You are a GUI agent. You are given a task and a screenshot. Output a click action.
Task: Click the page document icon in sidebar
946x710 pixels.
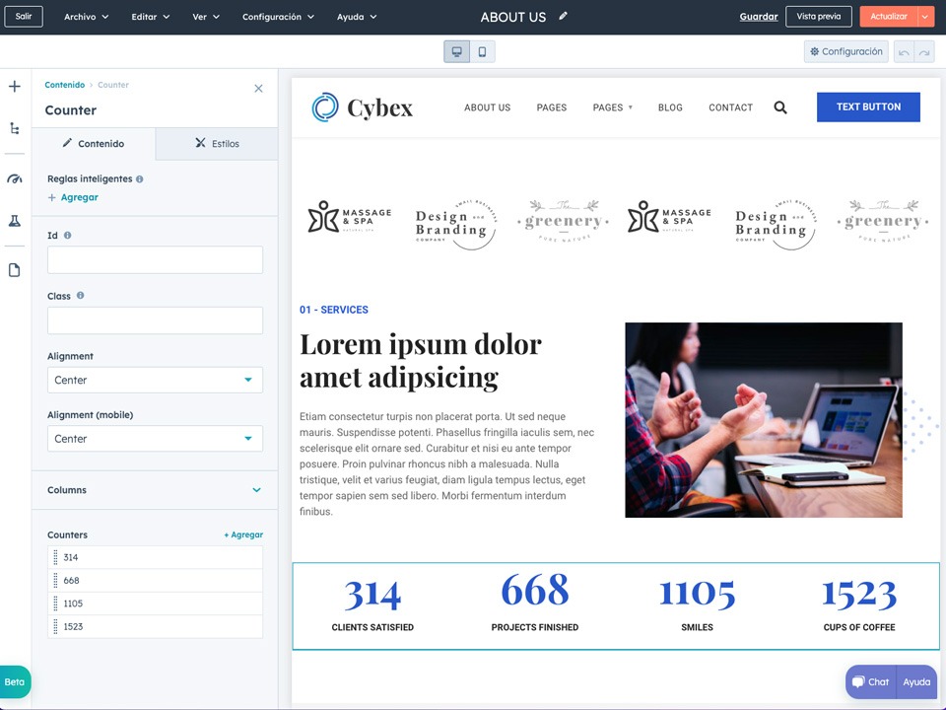coord(15,270)
